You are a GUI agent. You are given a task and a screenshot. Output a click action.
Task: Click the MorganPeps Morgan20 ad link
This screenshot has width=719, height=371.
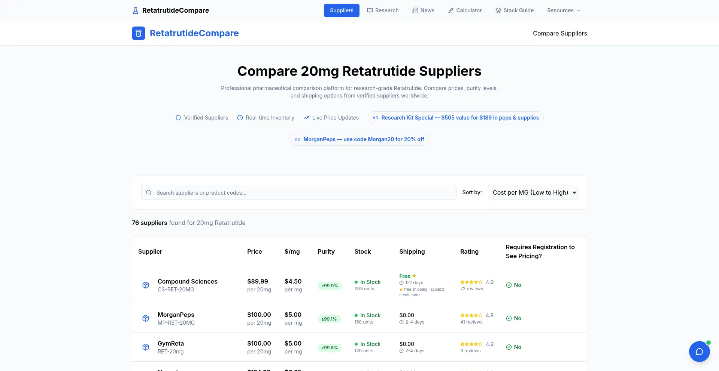coord(359,139)
